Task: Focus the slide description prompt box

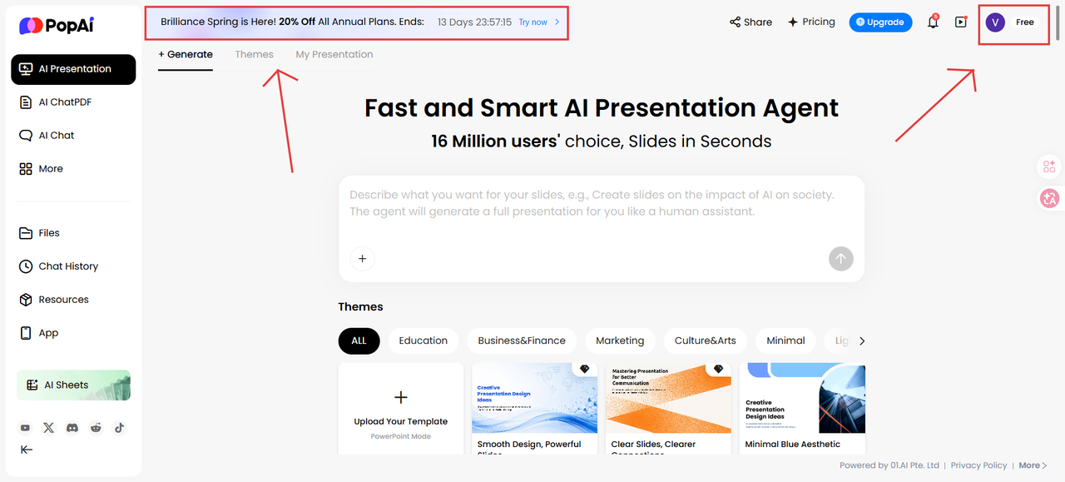Action: click(602, 204)
